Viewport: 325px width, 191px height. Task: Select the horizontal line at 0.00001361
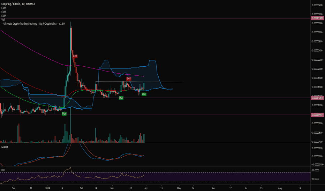156,98
